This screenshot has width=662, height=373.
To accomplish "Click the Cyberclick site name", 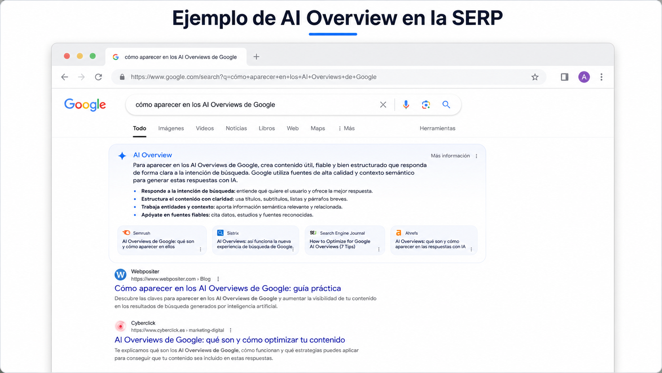I will 143,323.
